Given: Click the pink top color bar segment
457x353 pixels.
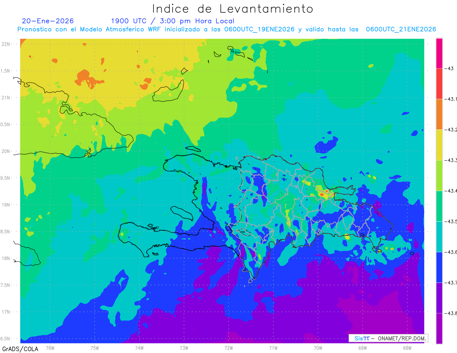Looking at the screenshot, I should pyautogui.click(x=439, y=53).
